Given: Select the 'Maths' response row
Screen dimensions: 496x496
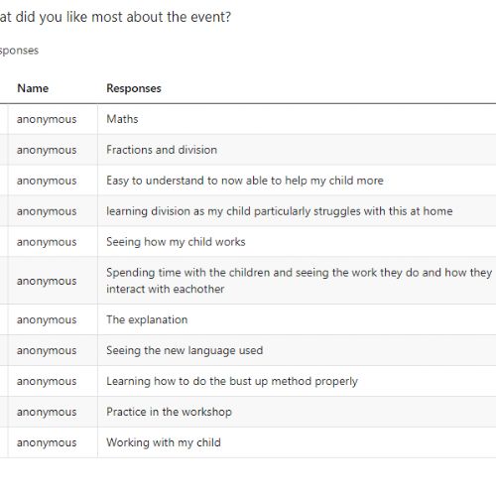Looking at the screenshot, I should [248, 119].
